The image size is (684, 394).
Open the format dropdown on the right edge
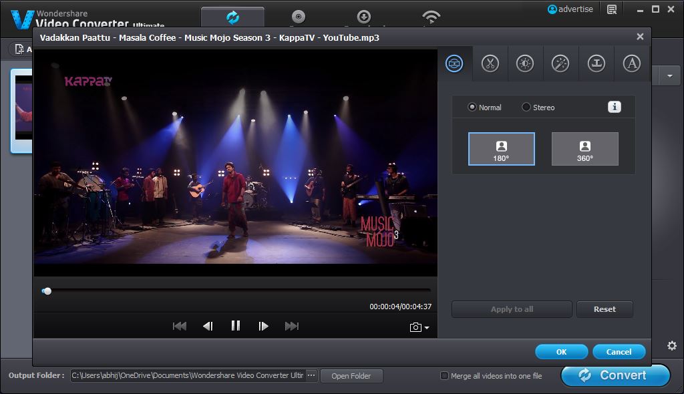669,75
